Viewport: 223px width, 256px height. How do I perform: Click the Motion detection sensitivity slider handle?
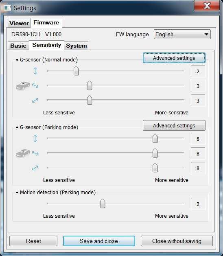[103, 203]
